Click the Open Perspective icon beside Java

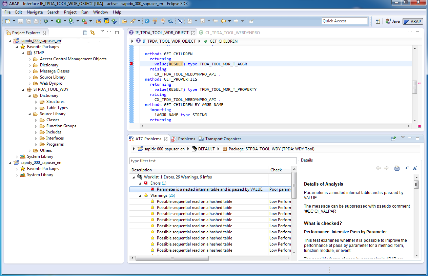click(x=378, y=21)
